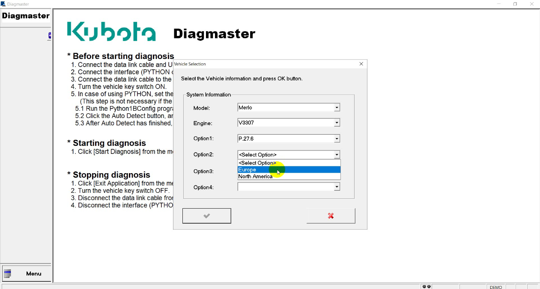The width and height of the screenshot is (540, 289).
Task: Confirm vehicle selection with the checkmark button
Action: coord(206,216)
